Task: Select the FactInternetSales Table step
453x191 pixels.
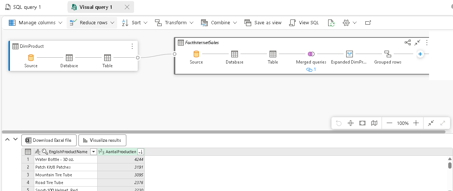Action: [273, 57]
